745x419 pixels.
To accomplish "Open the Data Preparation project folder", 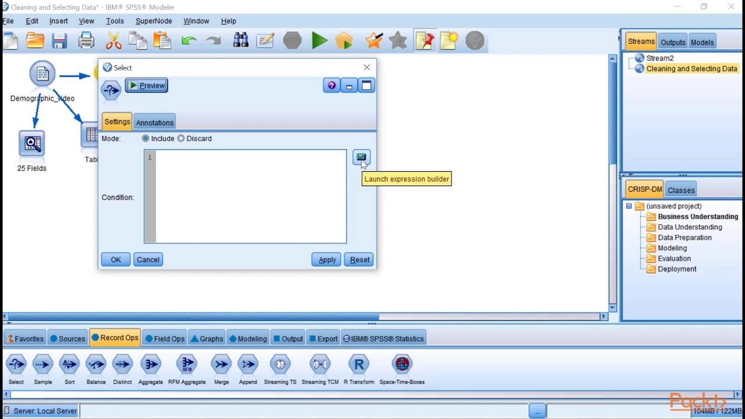I will pyautogui.click(x=684, y=237).
